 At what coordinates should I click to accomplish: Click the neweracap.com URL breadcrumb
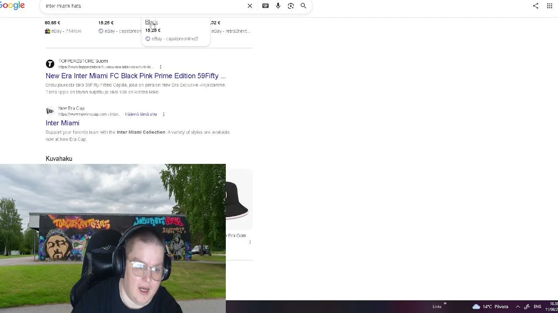(89, 114)
